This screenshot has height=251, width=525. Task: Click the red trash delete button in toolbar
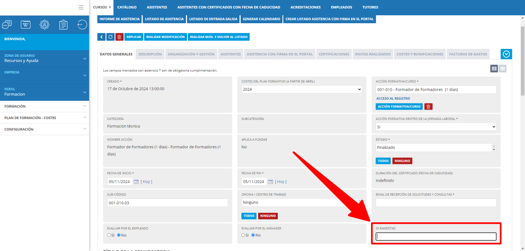click(x=120, y=37)
